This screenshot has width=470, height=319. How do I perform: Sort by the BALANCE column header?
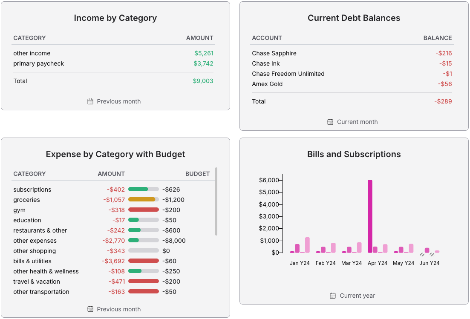click(x=437, y=38)
